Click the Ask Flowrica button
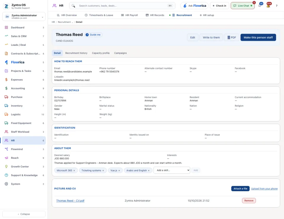Viewport: 284px width, 219px height. 194,6
